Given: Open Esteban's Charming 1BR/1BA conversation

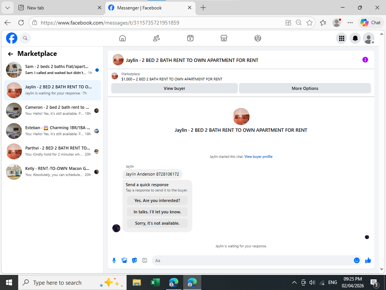Looking at the screenshot, I should pos(52,131).
